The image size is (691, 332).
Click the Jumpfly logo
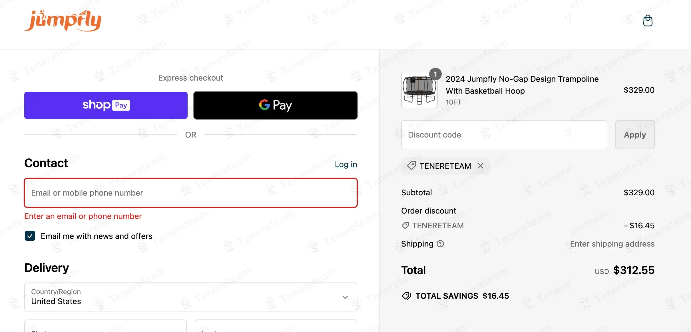(x=63, y=21)
